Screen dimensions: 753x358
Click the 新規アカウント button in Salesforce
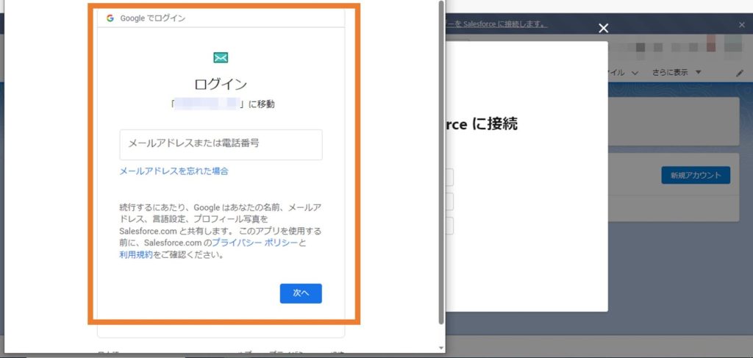coord(696,175)
